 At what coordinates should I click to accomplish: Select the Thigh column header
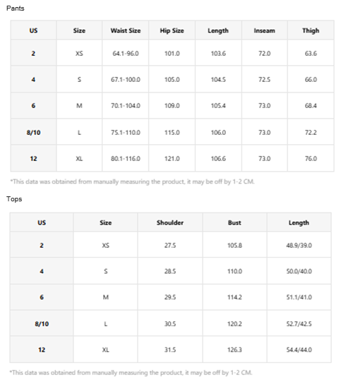[x=311, y=30]
